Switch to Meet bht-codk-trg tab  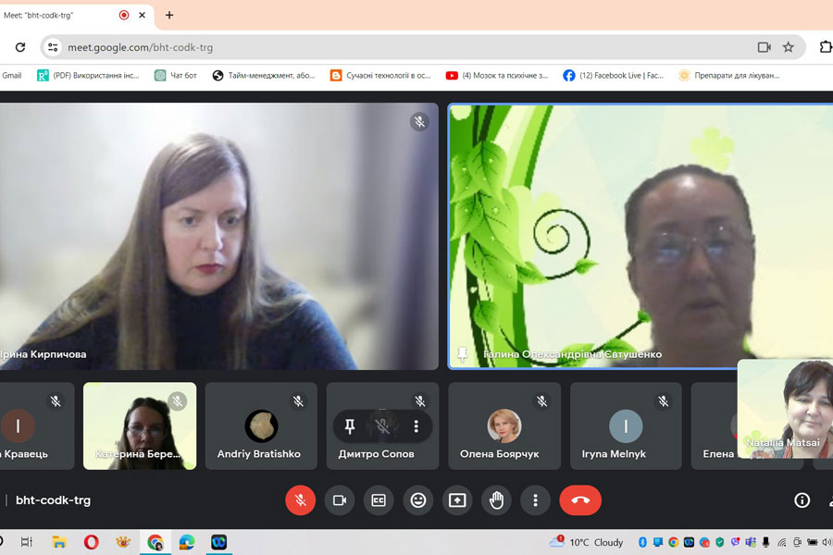pos(76,15)
